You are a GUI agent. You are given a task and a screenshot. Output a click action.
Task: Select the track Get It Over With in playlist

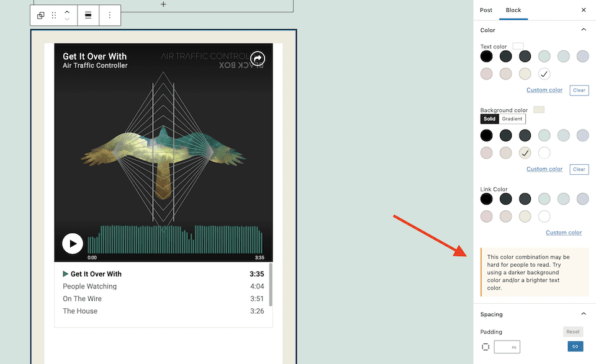point(163,274)
